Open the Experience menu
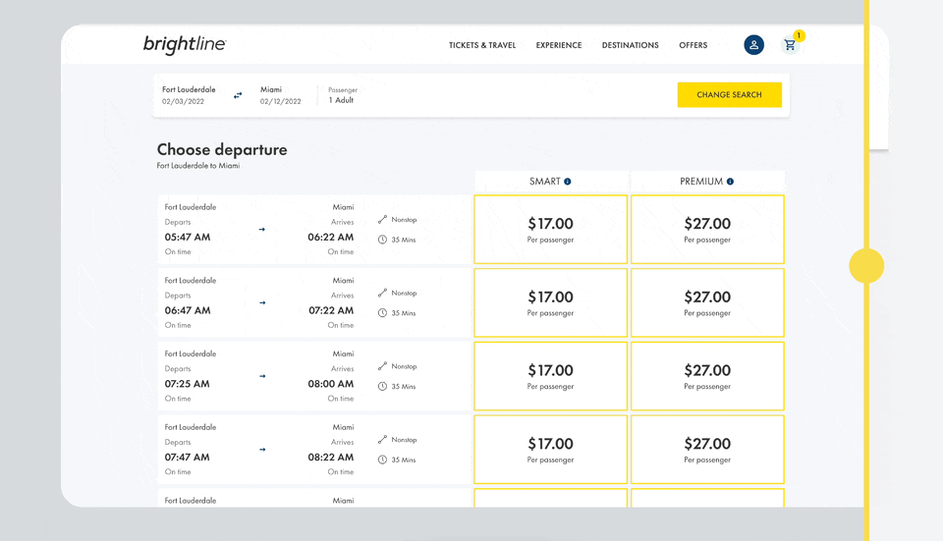 [x=559, y=45]
